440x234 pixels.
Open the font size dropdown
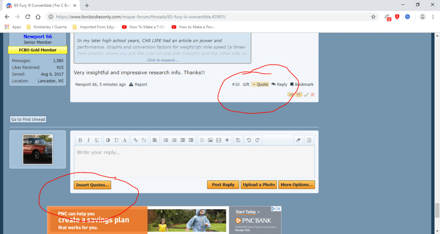pyautogui.click(x=116, y=140)
